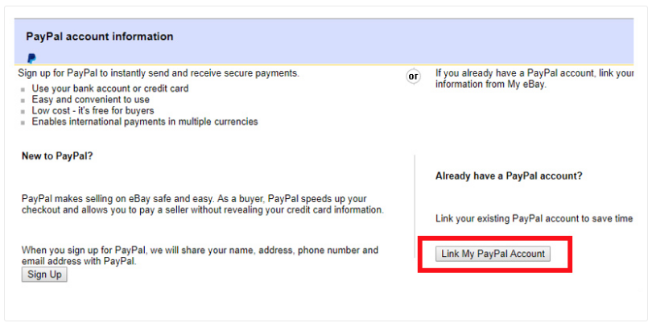Click 'Low cost - it's free for buyers'
This screenshot has height=327, width=652.
point(93,110)
